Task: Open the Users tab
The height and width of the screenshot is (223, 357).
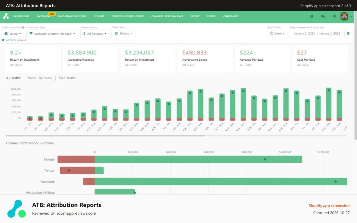Action: [211, 16]
